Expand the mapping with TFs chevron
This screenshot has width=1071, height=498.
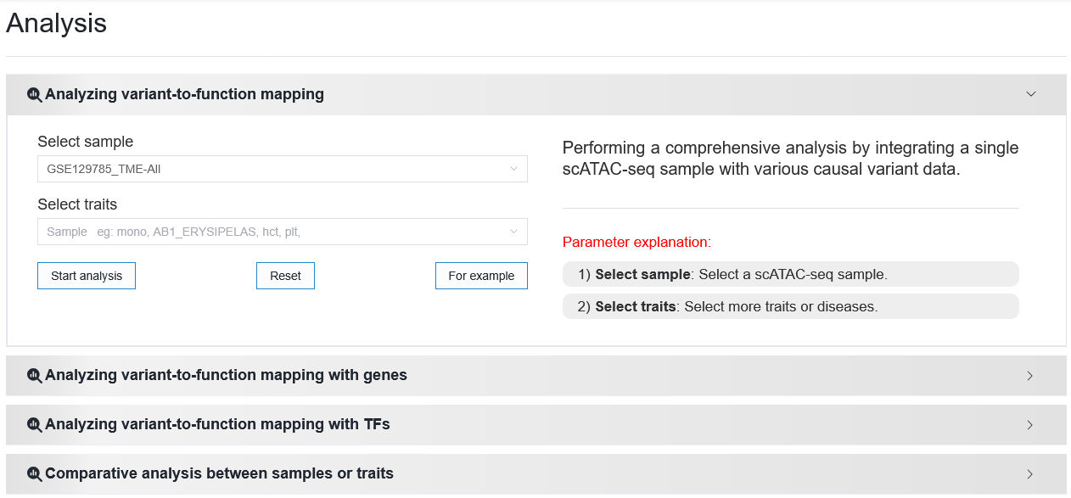pos(1030,425)
